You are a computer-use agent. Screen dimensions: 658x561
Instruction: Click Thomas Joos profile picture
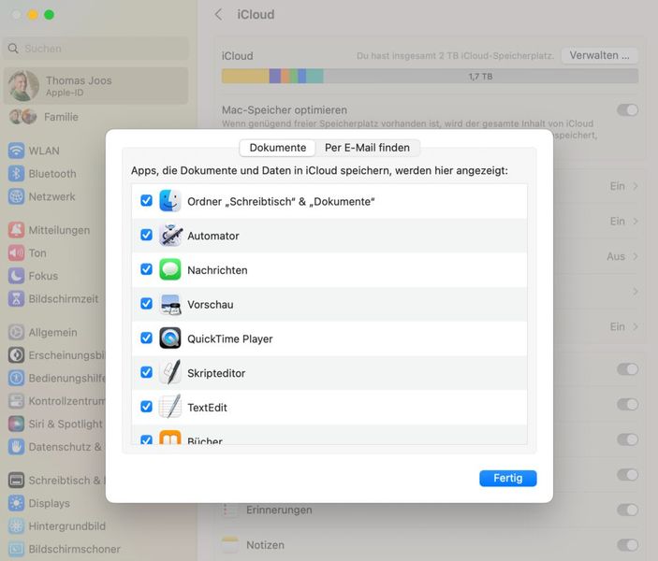coord(23,86)
